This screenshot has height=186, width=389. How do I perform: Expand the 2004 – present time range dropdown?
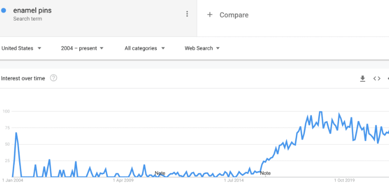pos(82,48)
